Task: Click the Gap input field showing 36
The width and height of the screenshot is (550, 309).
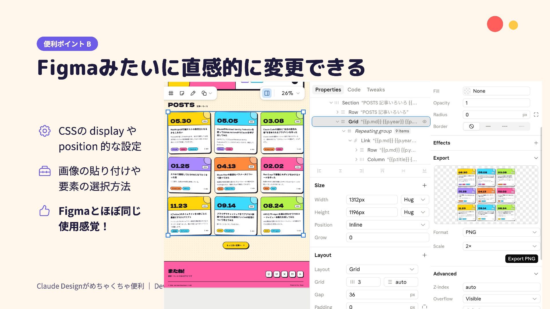Action: tap(382, 295)
